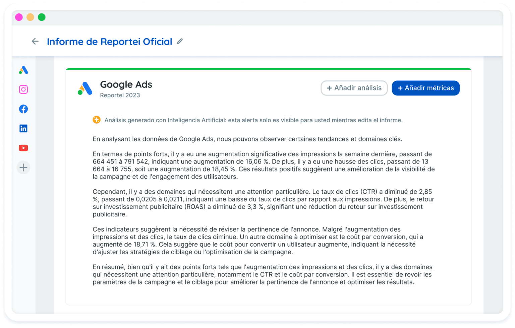Image resolution: width=515 pixels, height=328 pixels.
Task: Open the Facebook channel in the sidebar
Action: (23, 109)
